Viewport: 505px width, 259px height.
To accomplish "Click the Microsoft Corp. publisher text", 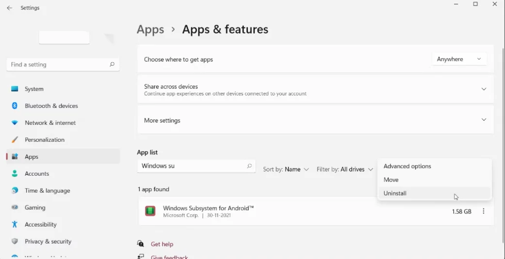I will (x=180, y=215).
